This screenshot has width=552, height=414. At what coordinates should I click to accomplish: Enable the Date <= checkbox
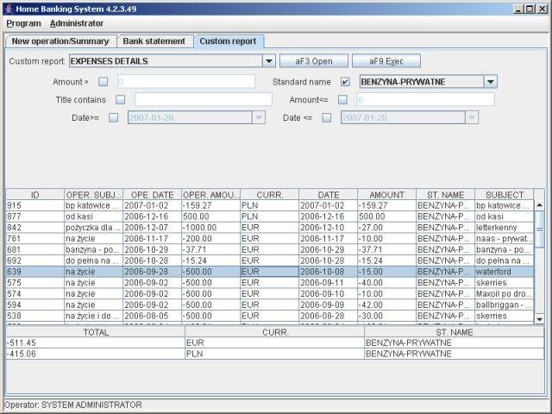coord(326,117)
